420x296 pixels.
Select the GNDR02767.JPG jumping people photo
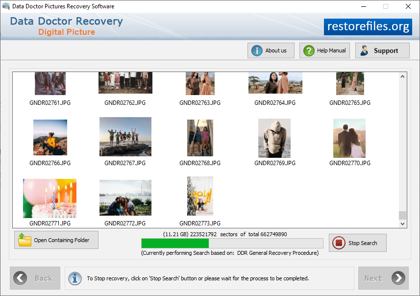(125, 137)
